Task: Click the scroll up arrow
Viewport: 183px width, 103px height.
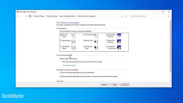Action: [170, 20]
